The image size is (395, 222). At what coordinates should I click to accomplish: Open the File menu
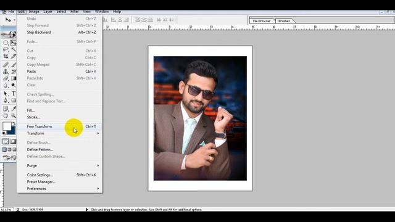point(11,12)
